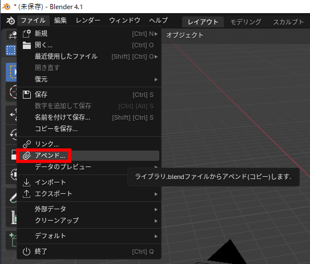The width and height of the screenshot is (310, 264).
Task: Open the 編集 menu
Action: (61, 21)
